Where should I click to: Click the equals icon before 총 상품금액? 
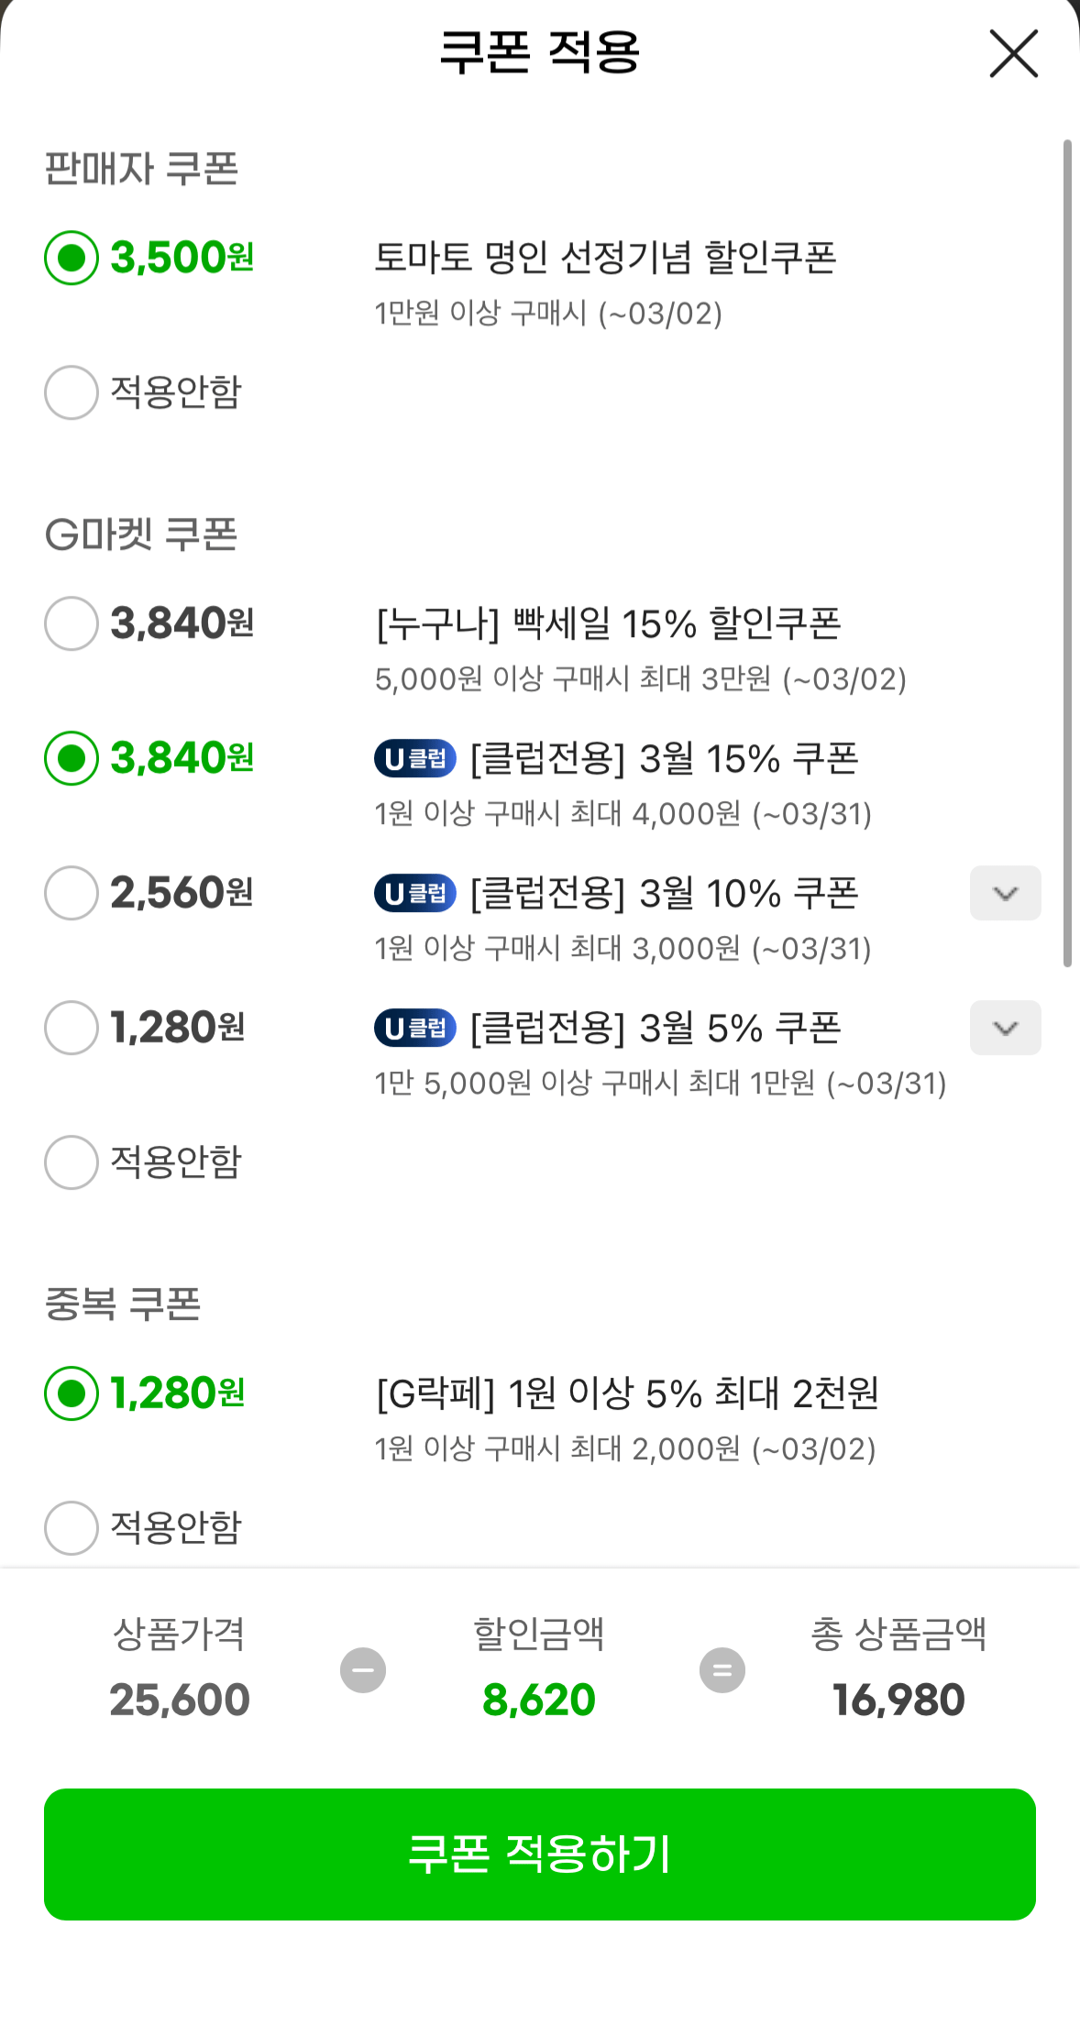coord(722,1670)
